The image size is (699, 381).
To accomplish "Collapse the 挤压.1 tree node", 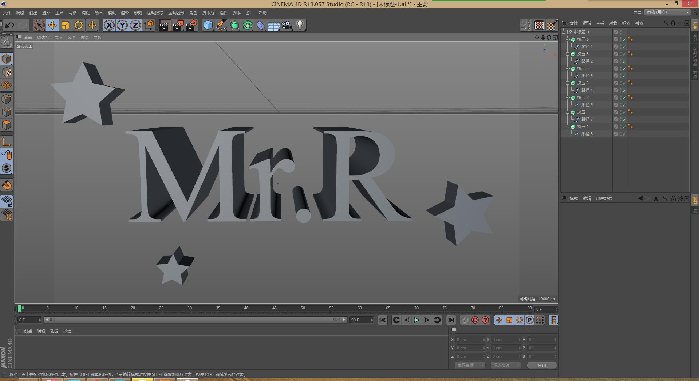I will 567,127.
